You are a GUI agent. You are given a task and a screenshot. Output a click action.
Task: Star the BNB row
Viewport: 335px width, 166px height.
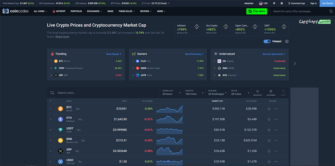(x=269, y=140)
